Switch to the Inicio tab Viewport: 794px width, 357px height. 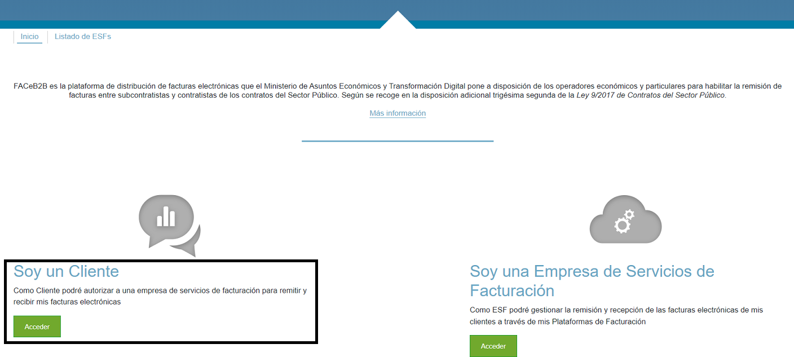29,36
